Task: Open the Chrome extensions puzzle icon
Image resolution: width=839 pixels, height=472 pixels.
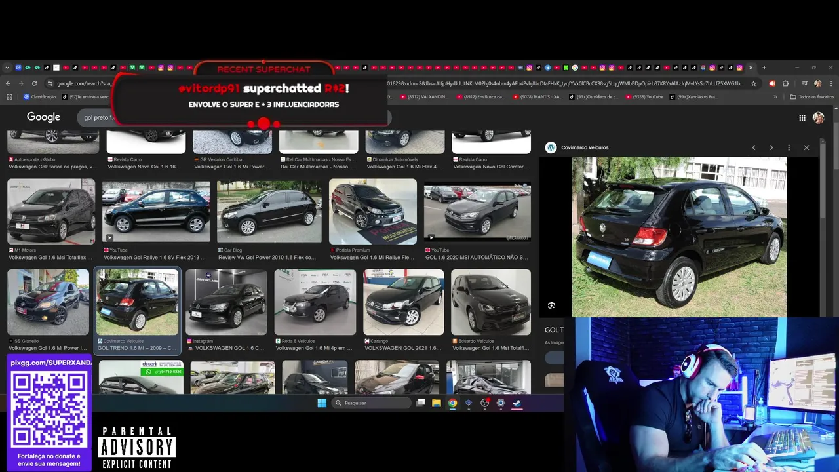Action: point(785,83)
